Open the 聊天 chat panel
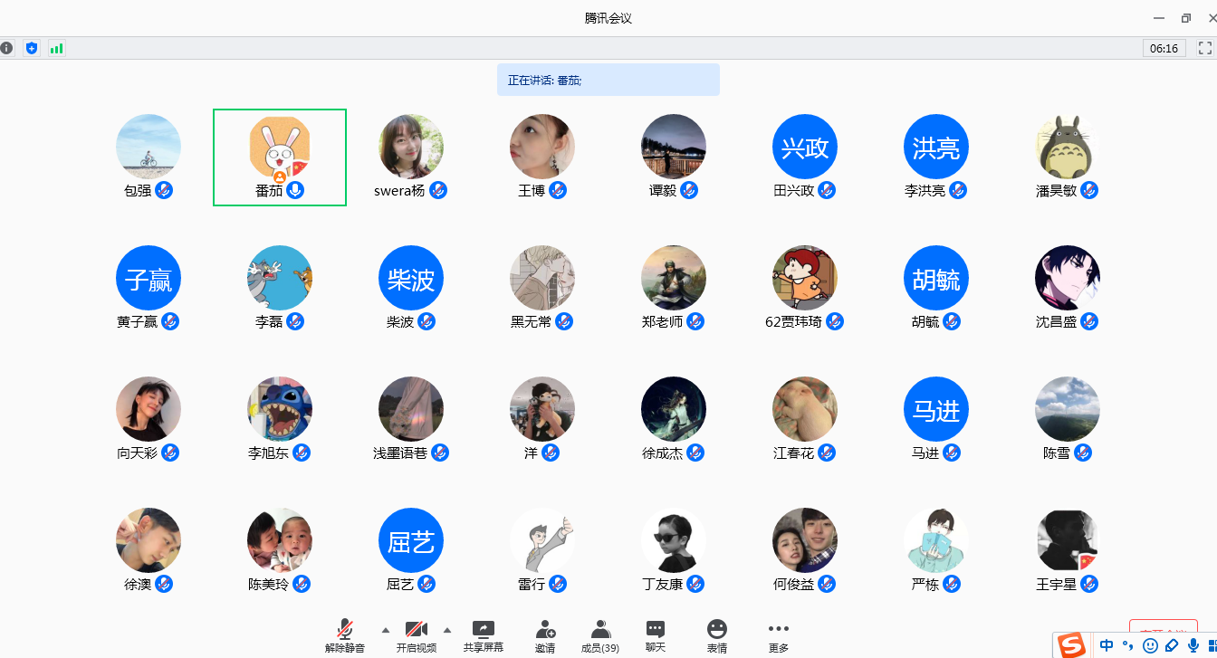This screenshot has width=1217, height=658. [x=656, y=635]
